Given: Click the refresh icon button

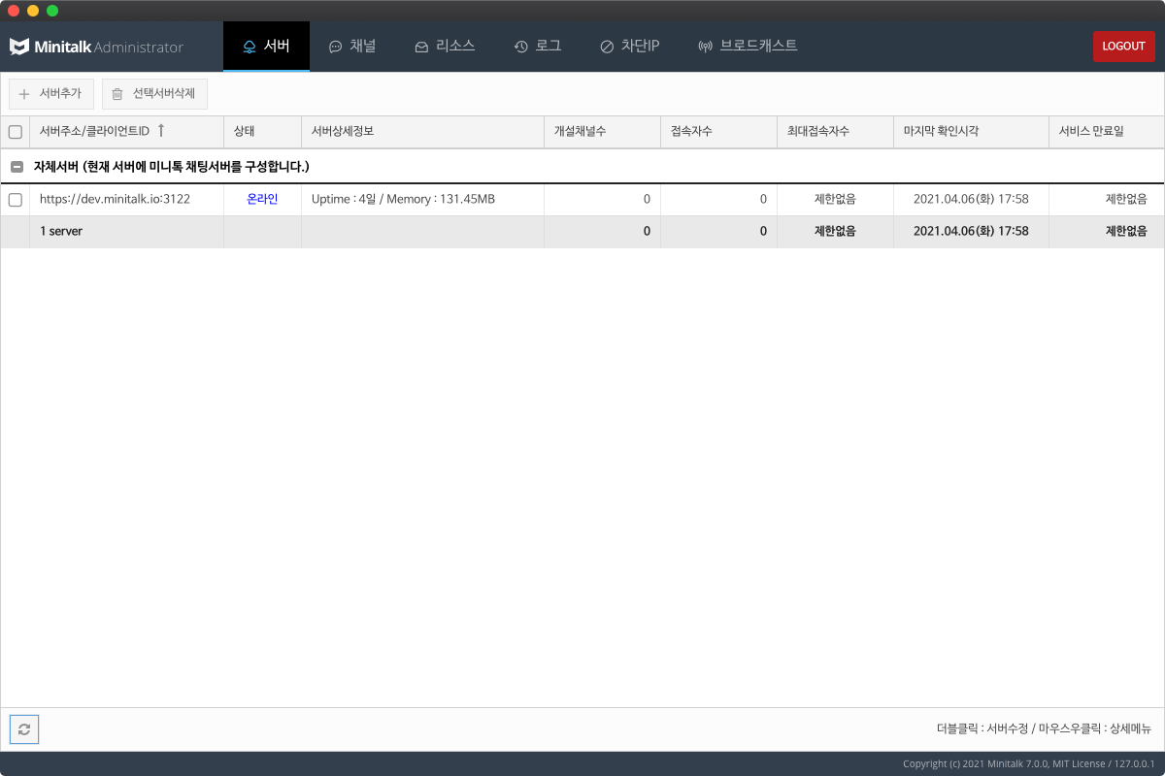Looking at the screenshot, I should click(x=24, y=729).
